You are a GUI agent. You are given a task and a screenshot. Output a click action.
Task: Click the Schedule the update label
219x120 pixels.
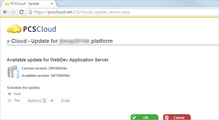tap(24, 88)
